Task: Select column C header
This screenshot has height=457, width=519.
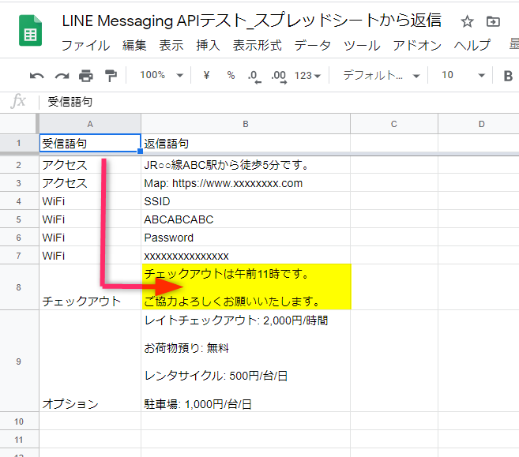Action: (x=394, y=124)
